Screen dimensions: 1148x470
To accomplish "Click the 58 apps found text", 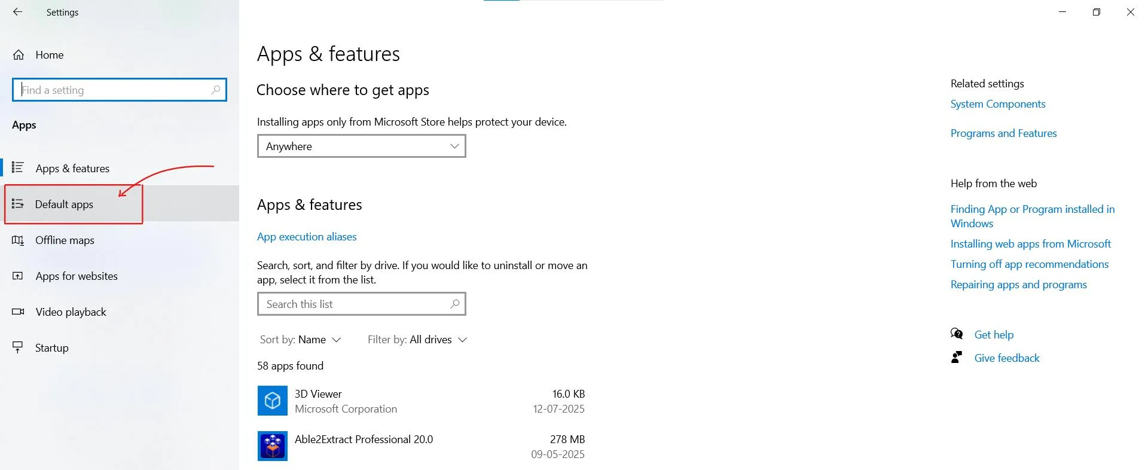I will (x=290, y=366).
